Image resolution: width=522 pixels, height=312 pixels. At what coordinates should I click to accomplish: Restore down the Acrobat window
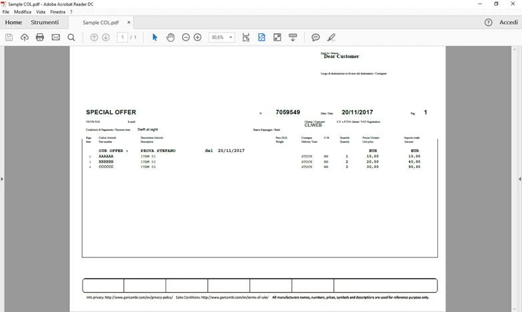[496, 4]
